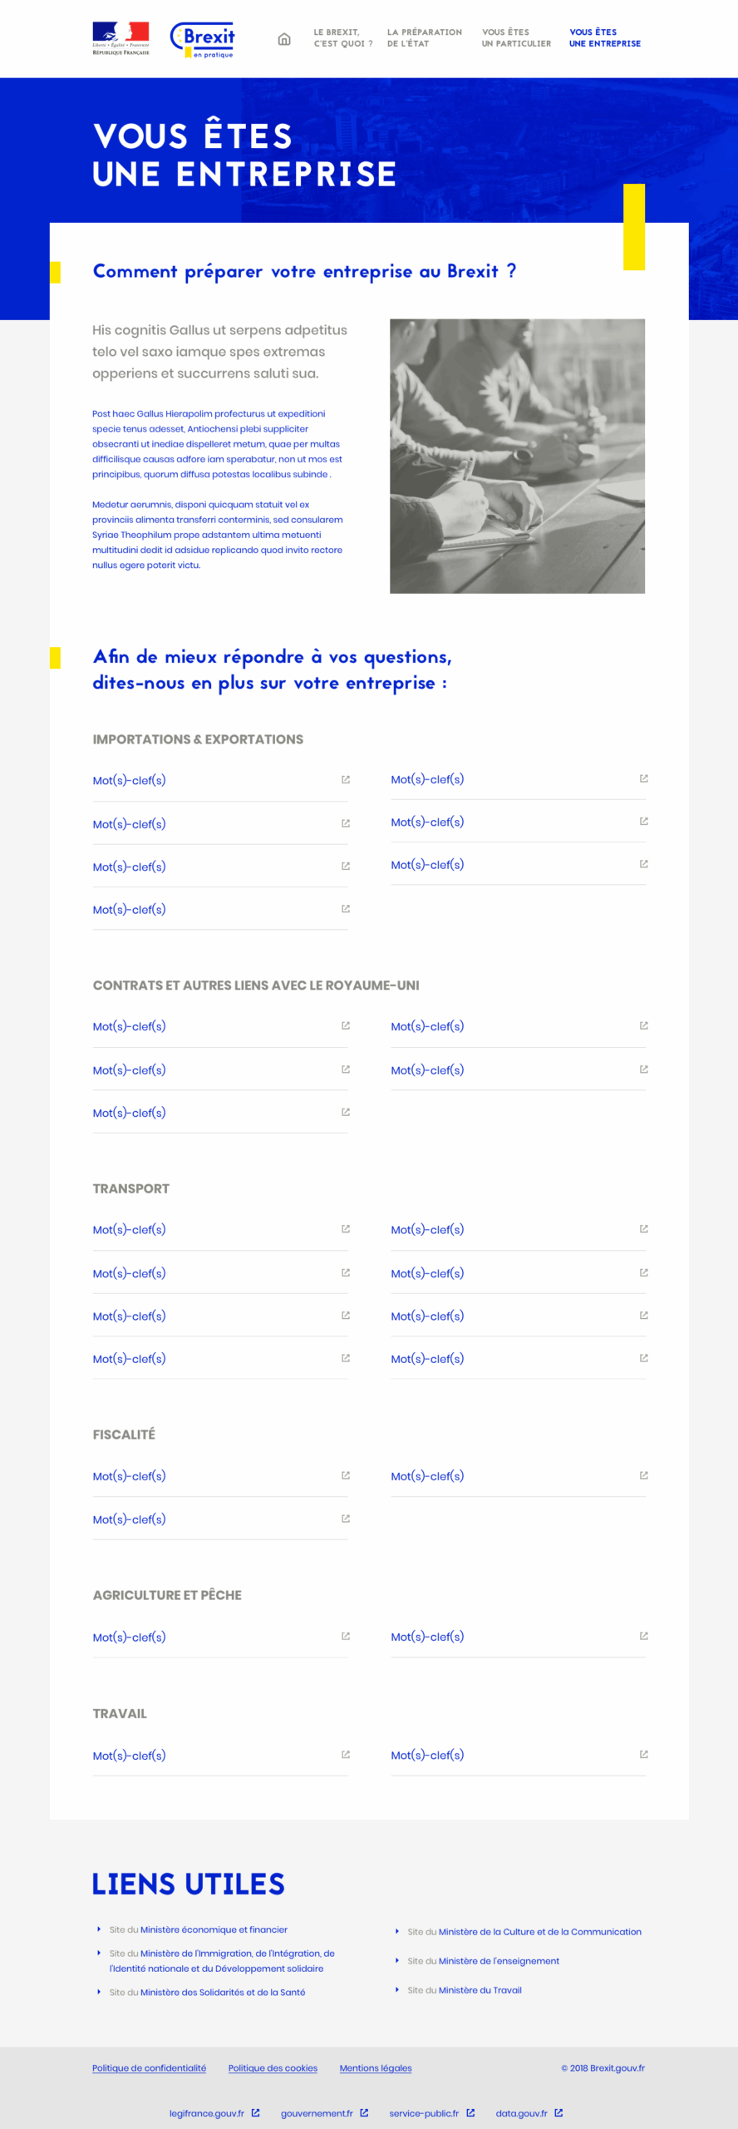
Task: Click external link icon beside data.gouv.fr
Action: (558, 2112)
